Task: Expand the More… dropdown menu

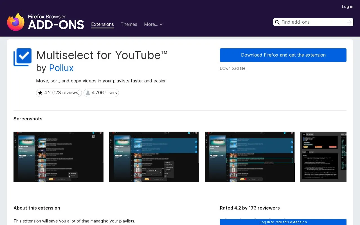Action: (x=153, y=24)
